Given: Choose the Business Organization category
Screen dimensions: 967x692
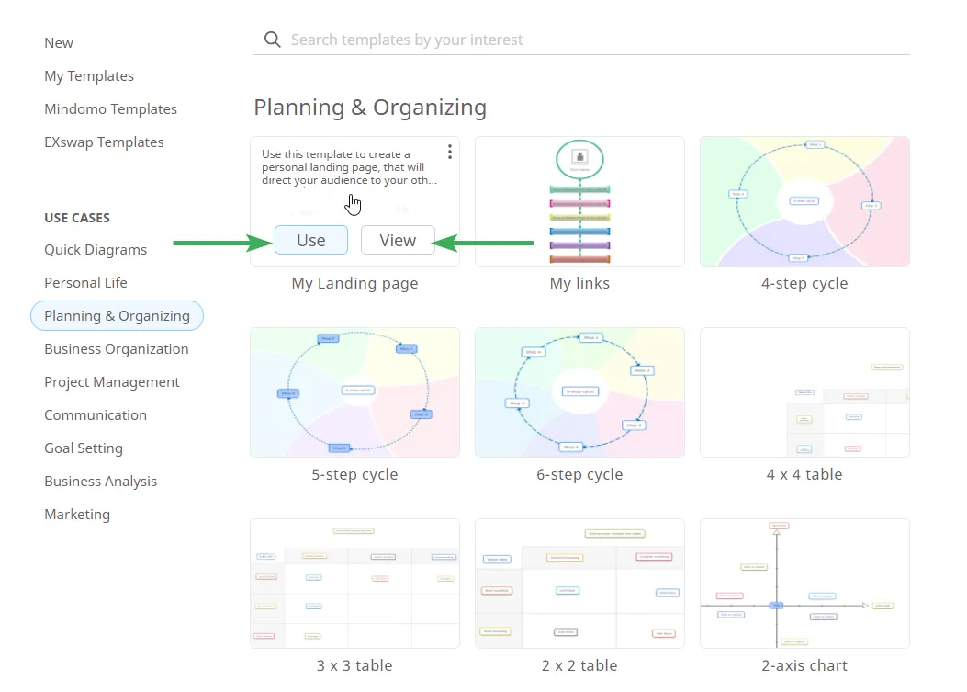Looking at the screenshot, I should tap(117, 348).
